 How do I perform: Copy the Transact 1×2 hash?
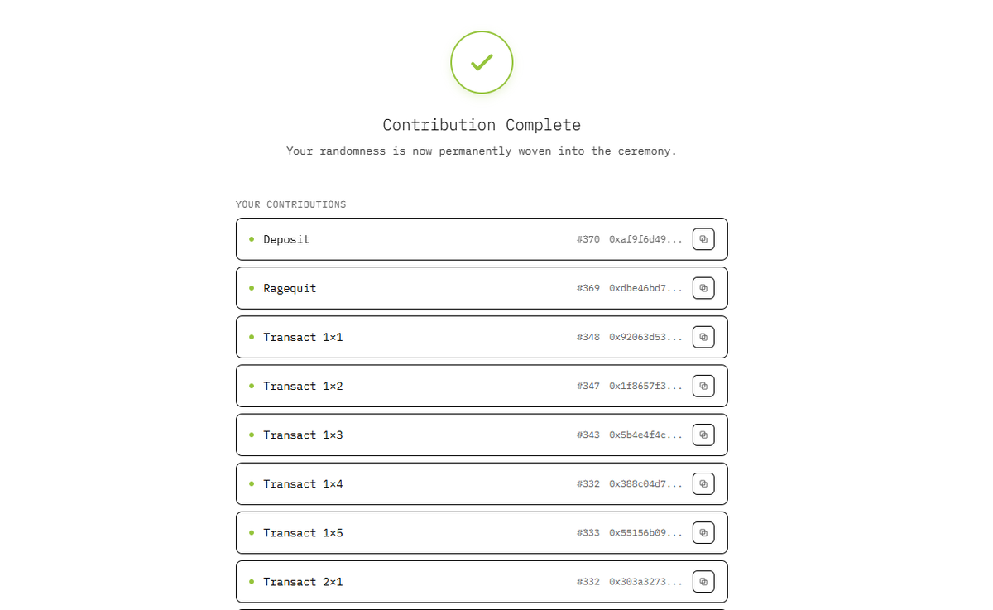click(703, 386)
